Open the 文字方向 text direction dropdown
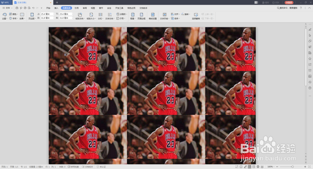313x169 pixels. 110,16
